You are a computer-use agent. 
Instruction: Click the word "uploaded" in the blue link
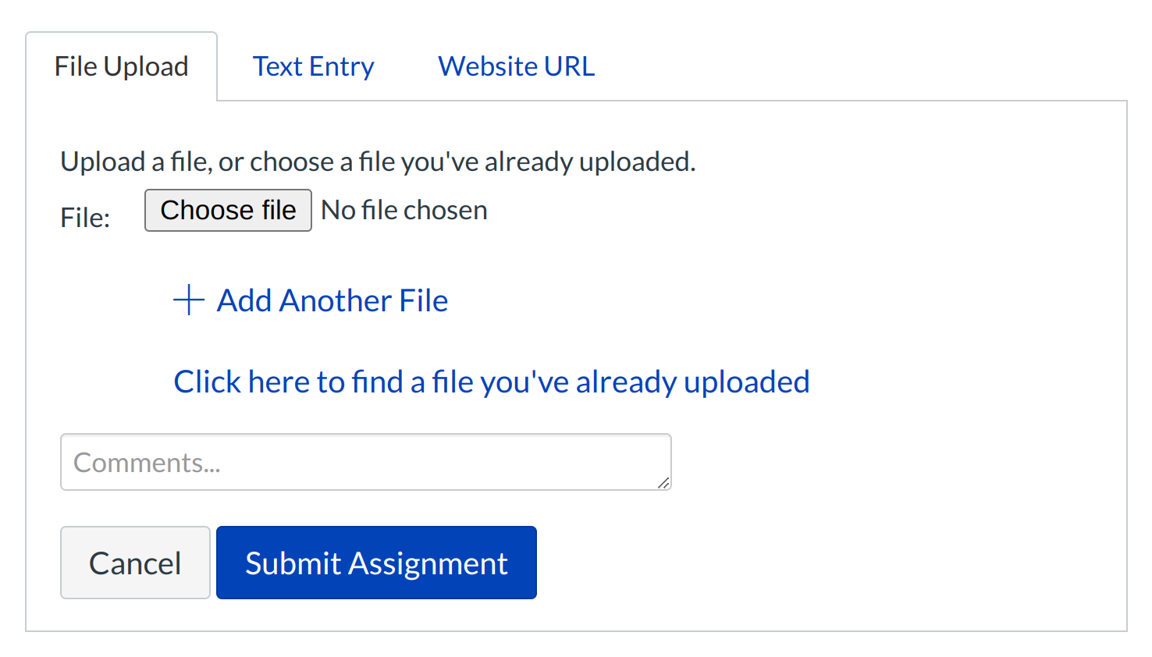click(x=746, y=382)
